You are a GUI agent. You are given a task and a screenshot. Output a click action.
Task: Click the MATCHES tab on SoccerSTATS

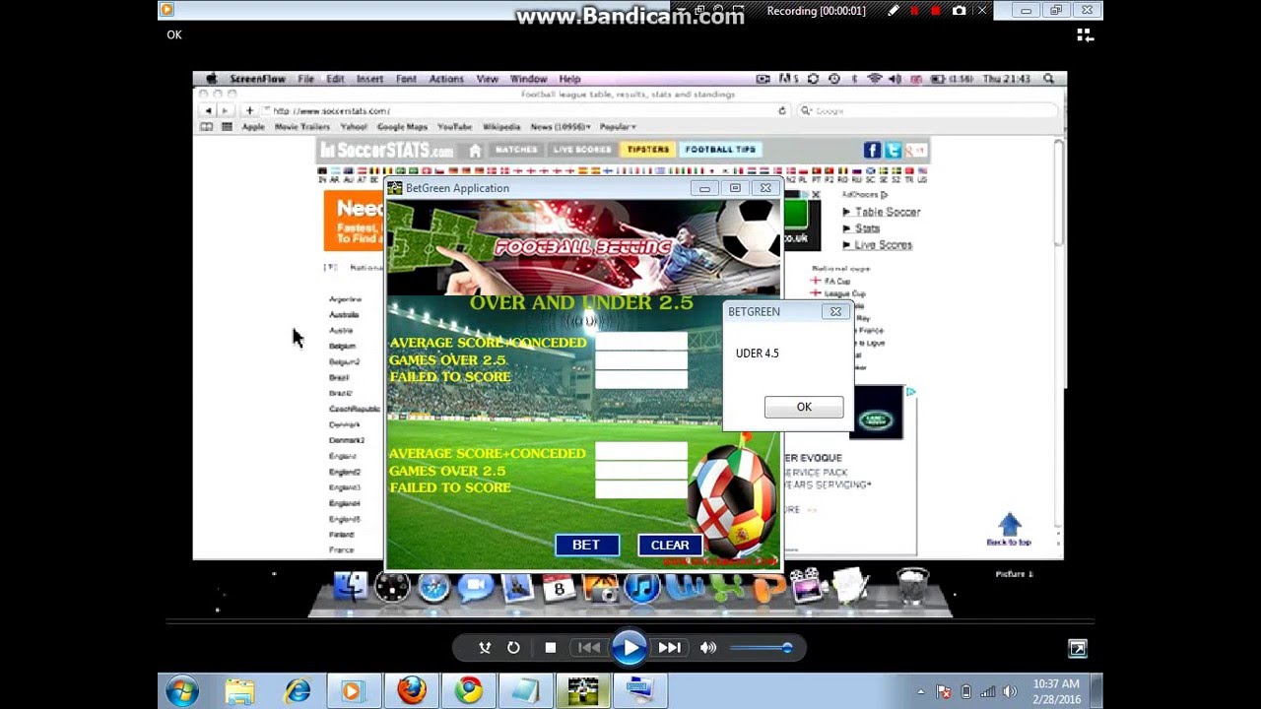[x=516, y=150]
